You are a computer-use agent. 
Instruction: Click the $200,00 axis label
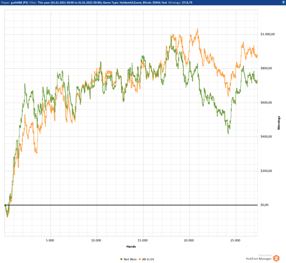266,171
